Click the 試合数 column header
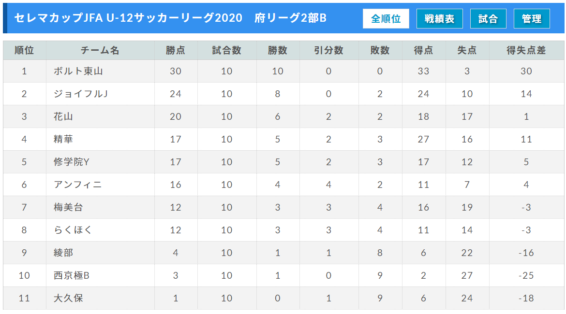 tap(227, 50)
